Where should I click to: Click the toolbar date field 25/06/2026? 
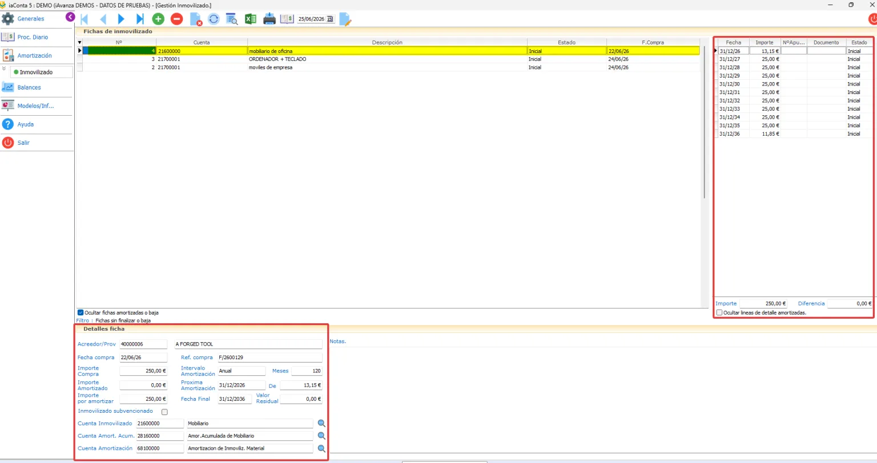point(311,19)
